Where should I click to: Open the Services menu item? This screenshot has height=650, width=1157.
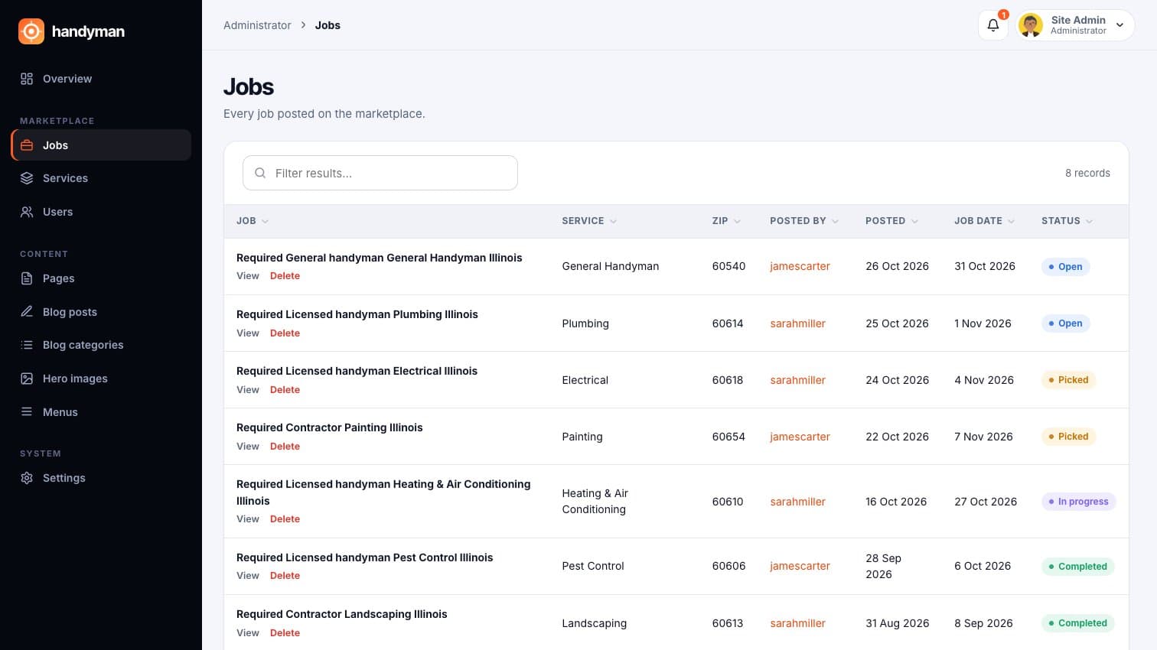[x=101, y=178]
